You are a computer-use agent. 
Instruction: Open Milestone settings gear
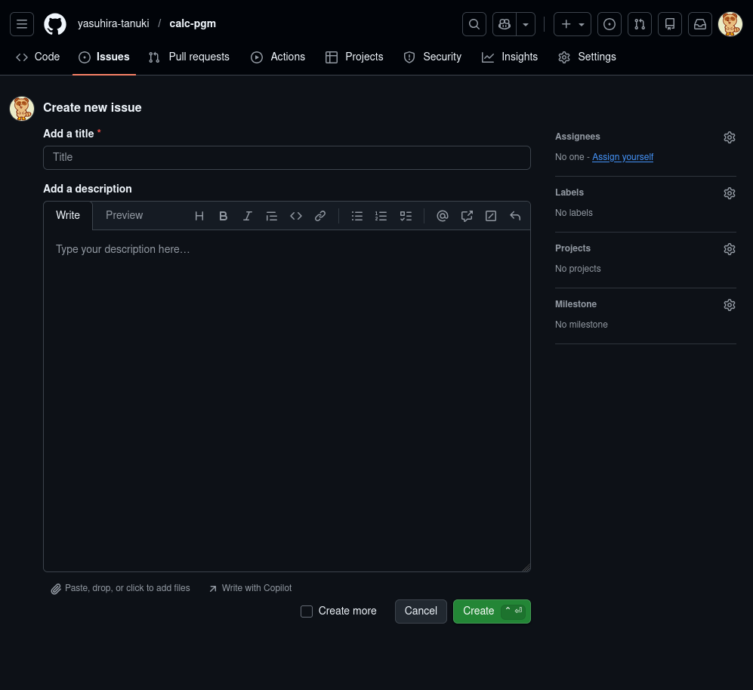729,305
